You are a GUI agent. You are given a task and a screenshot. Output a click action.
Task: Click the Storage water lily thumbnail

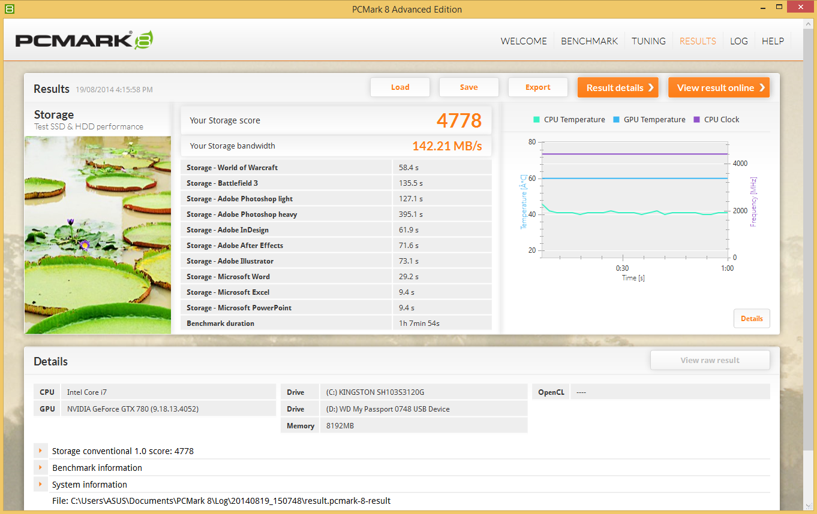[98, 235]
